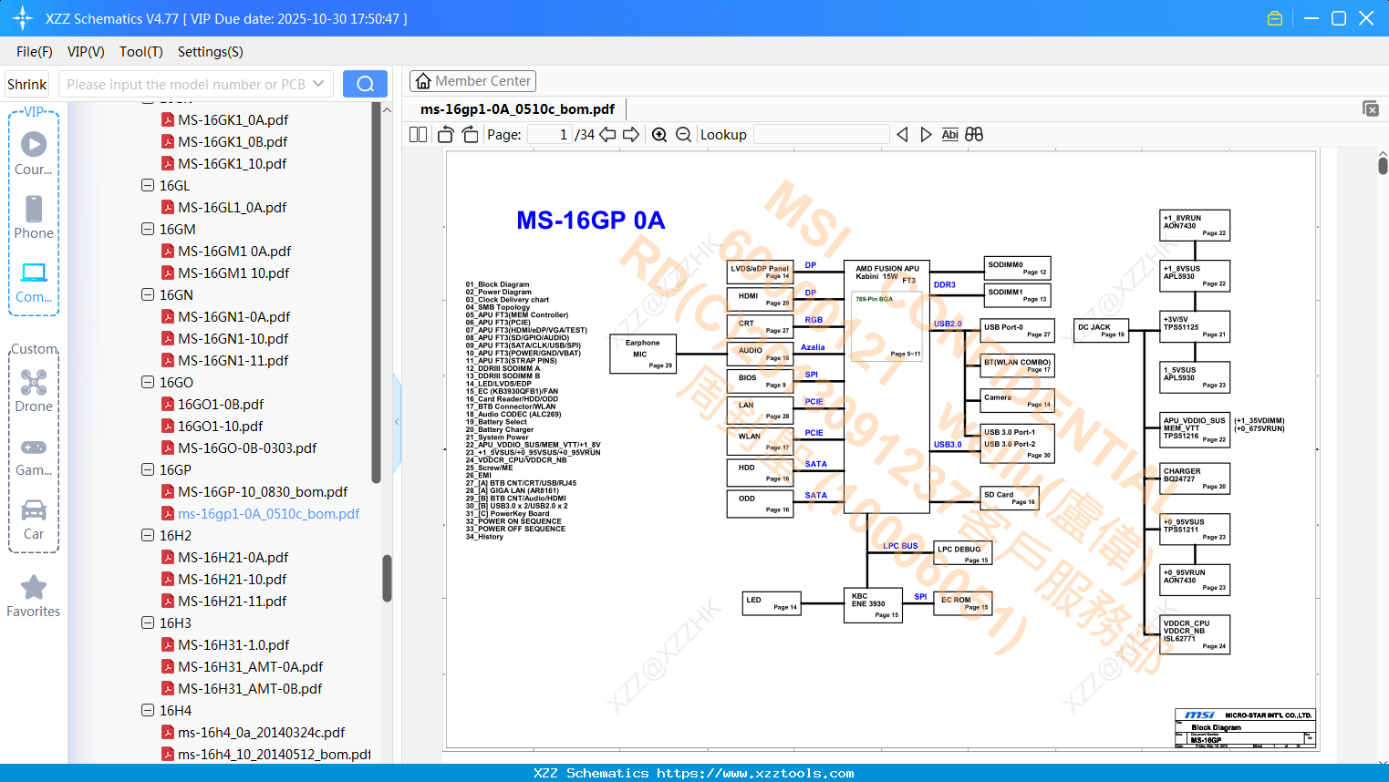This screenshot has width=1389, height=782.
Task: Collapse the 16GL folder
Action: 148,185
